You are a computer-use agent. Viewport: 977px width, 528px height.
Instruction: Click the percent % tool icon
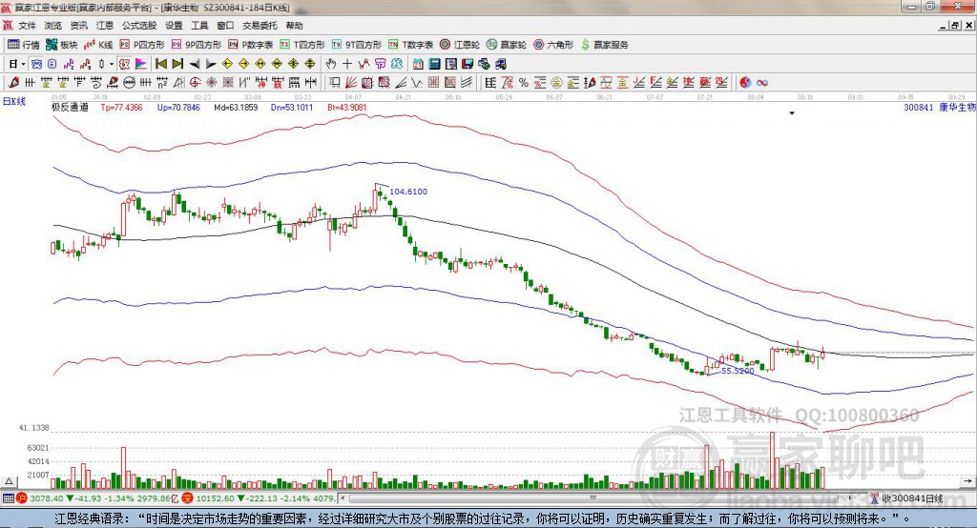pos(524,82)
